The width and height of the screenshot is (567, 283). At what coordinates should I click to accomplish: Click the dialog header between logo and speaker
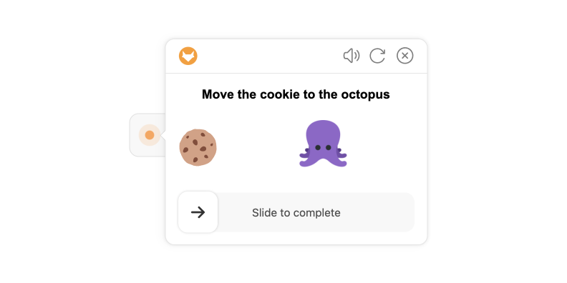pyautogui.click(x=270, y=56)
